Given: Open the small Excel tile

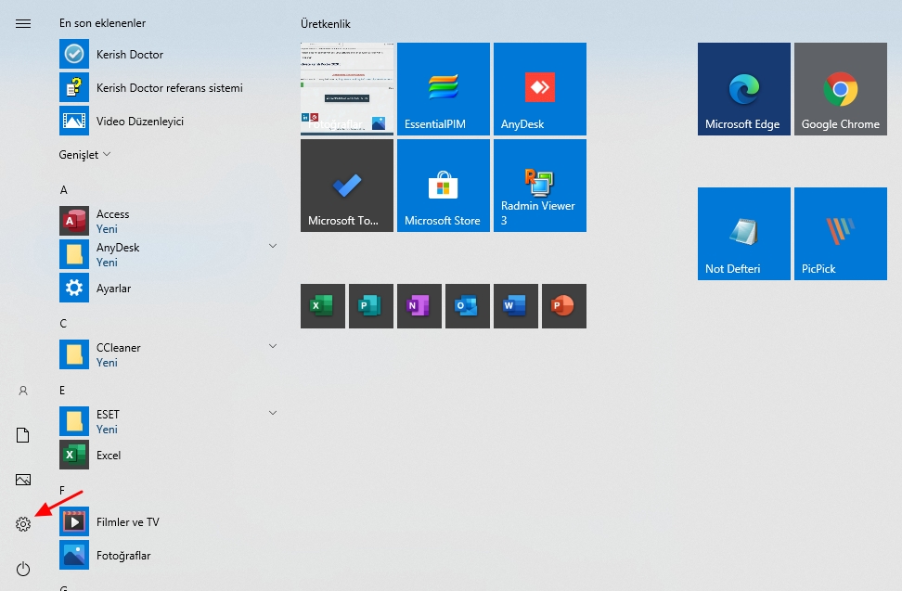Looking at the screenshot, I should tap(323, 306).
